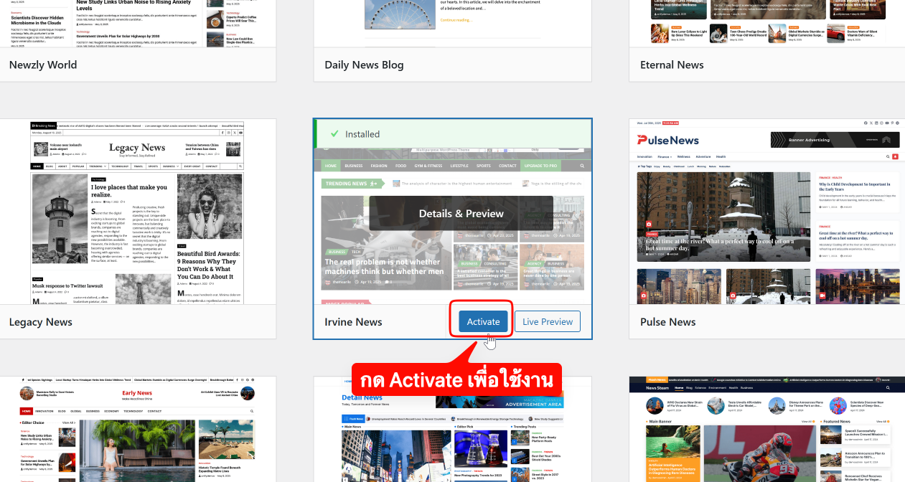Viewport: 905px width, 482px height.
Task: Click the search icon in Early News preview
Action: coord(252,412)
